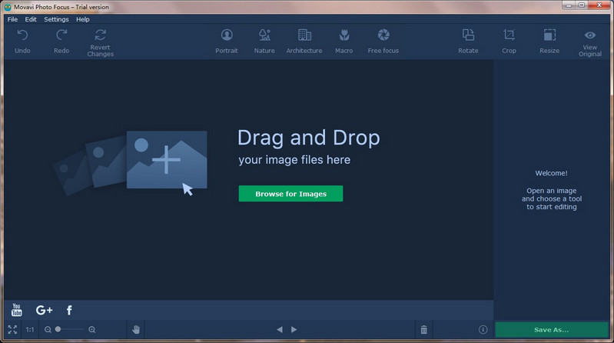Select the Macro focus tool
Image resolution: width=614 pixels, height=343 pixels.
[x=344, y=35]
